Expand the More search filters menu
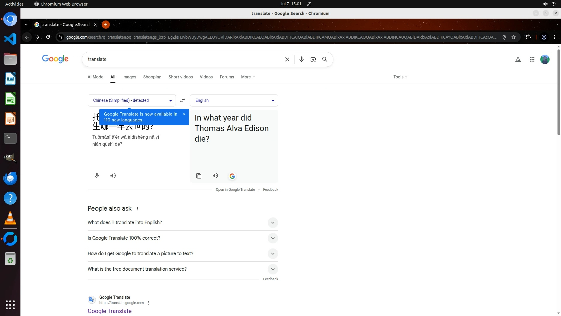The height and width of the screenshot is (316, 561). 248,77
